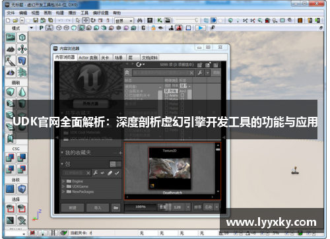Choose the cone brush builder
This screenshot has height=239, width=330.
pyautogui.click(x=22, y=92)
